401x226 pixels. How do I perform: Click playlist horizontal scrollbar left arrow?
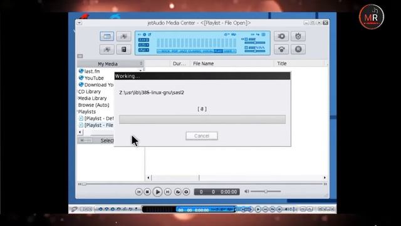click(x=148, y=178)
